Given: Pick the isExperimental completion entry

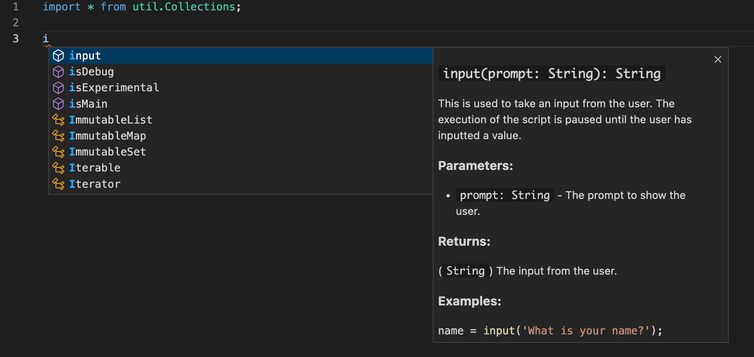Looking at the screenshot, I should (x=114, y=88).
